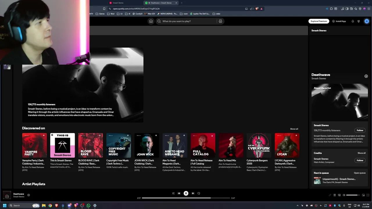Click the share icon in address bar
This screenshot has width=372, height=209.
pos(251,9)
